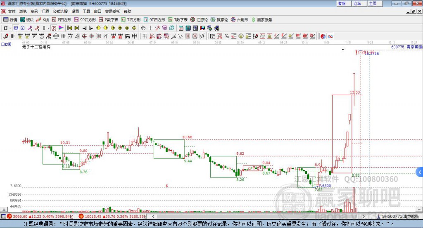Open the 江恩 menu
The width and height of the screenshot is (423, 228).
point(45,11)
